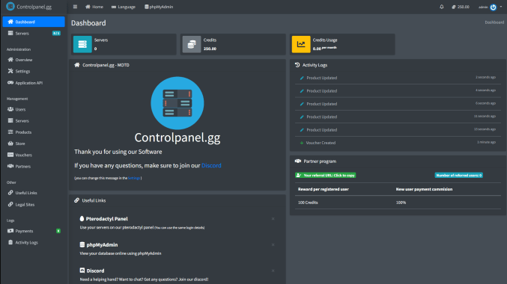Click the yellow Credits Usage chart icon
Viewport: 507px width, 284px height.
tap(301, 44)
